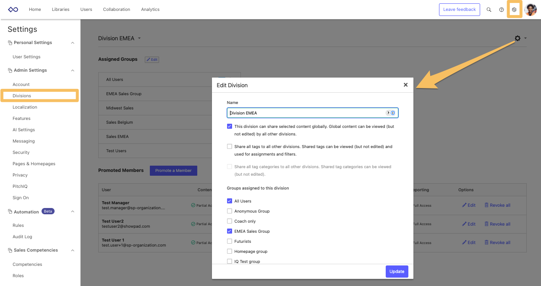The width and height of the screenshot is (541, 286).
Task: Click the Update button
Action: [397, 271]
